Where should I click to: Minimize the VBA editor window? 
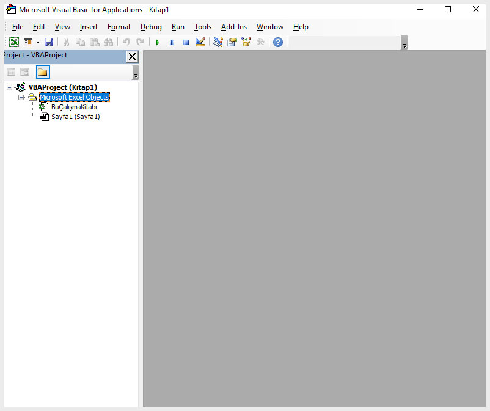click(x=420, y=9)
